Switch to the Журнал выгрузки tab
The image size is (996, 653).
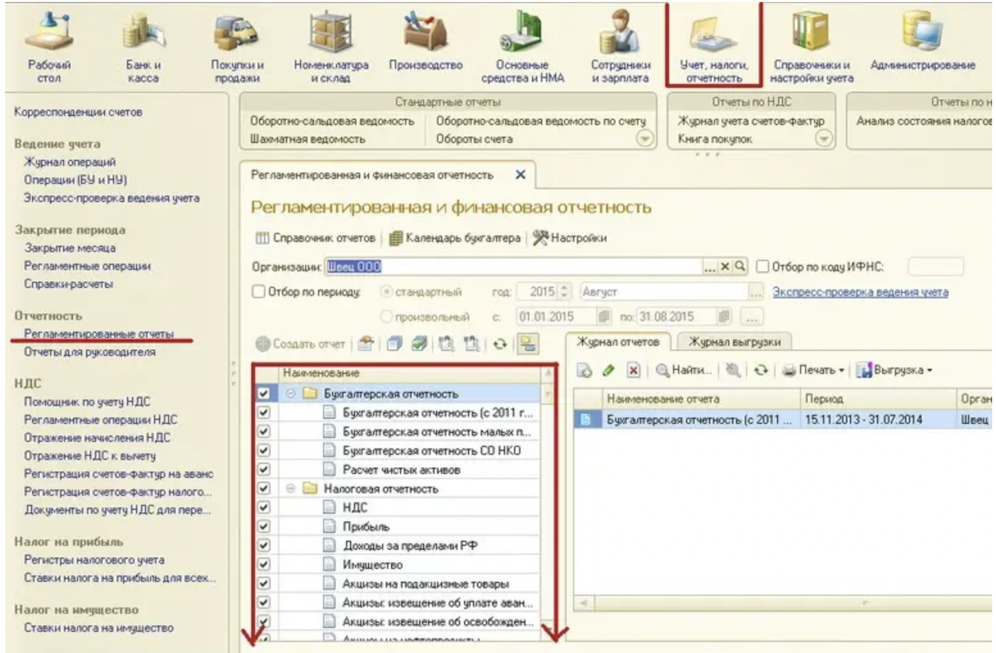734,342
